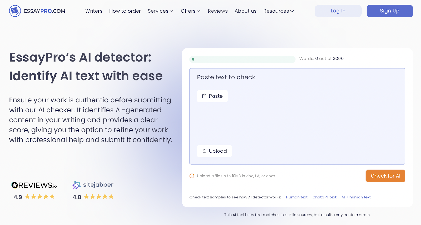Click the Sign Up button
Image resolution: width=421 pixels, height=225 pixels.
point(389,11)
